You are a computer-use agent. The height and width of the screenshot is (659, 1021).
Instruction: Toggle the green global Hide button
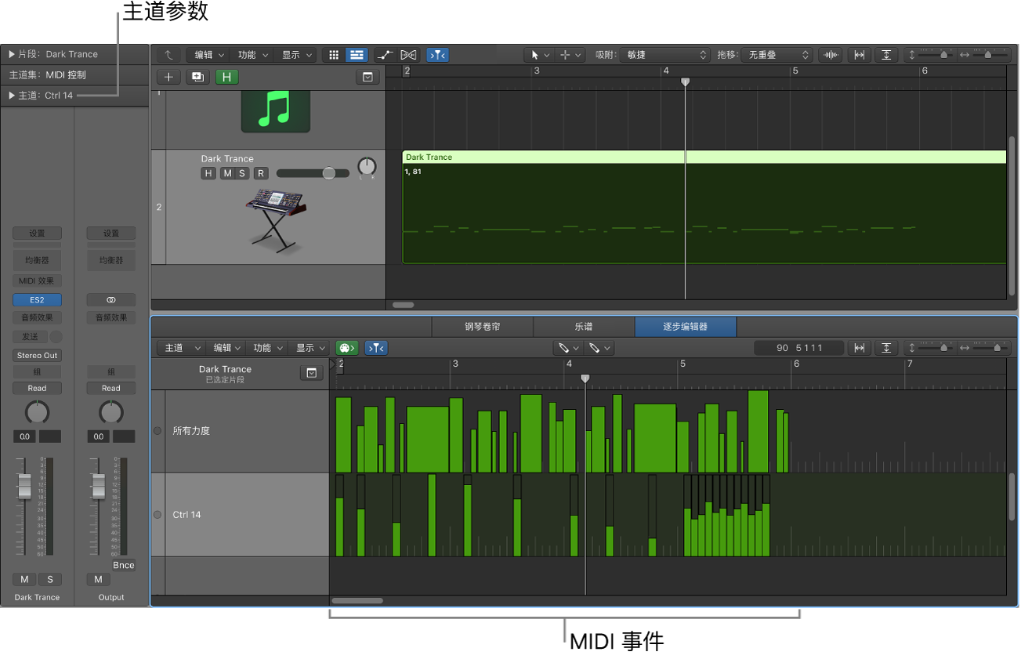[x=226, y=77]
